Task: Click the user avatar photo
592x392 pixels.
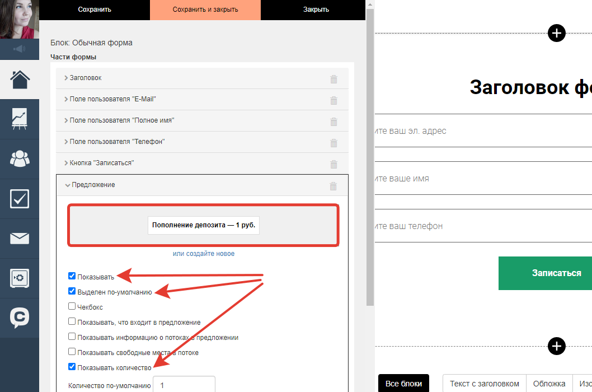Action: tap(20, 19)
